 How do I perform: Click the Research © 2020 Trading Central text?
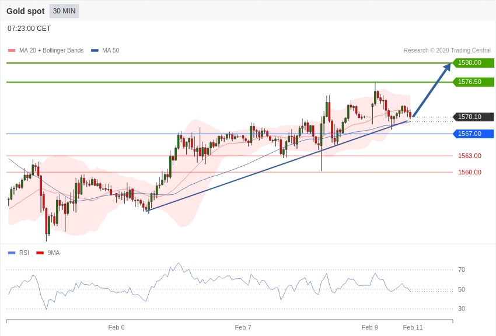coord(447,51)
